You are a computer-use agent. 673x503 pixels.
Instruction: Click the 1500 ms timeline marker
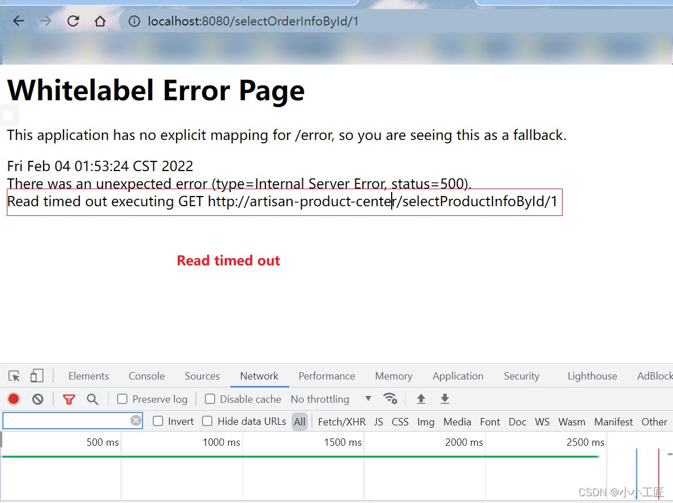342,442
